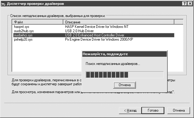Sort list by the Файл column header

pos(38,22)
